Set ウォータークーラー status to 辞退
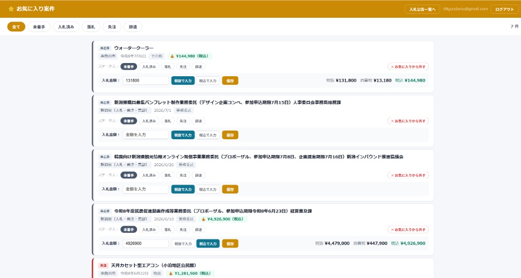521x278 pixels. point(198,67)
